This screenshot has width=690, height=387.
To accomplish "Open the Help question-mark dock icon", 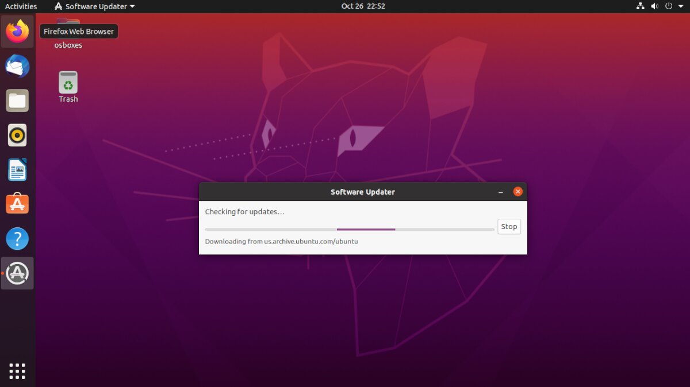I will coord(17,239).
